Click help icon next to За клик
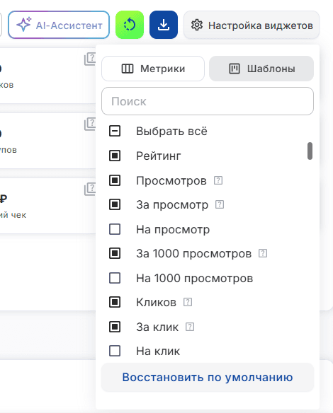 pos(190,327)
